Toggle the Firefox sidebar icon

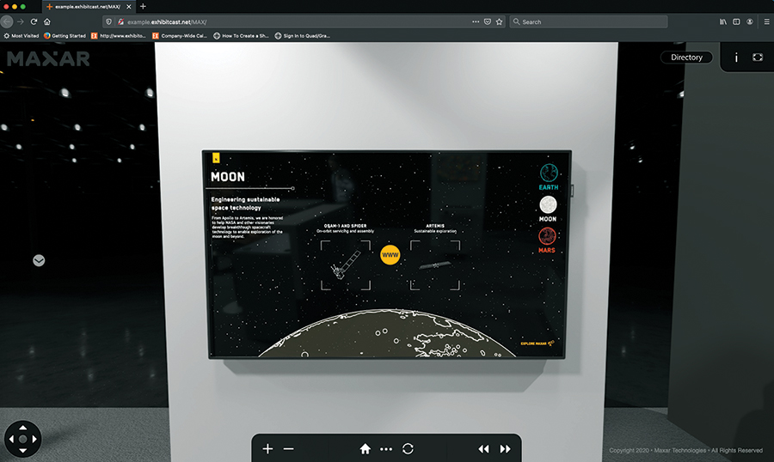click(x=736, y=21)
